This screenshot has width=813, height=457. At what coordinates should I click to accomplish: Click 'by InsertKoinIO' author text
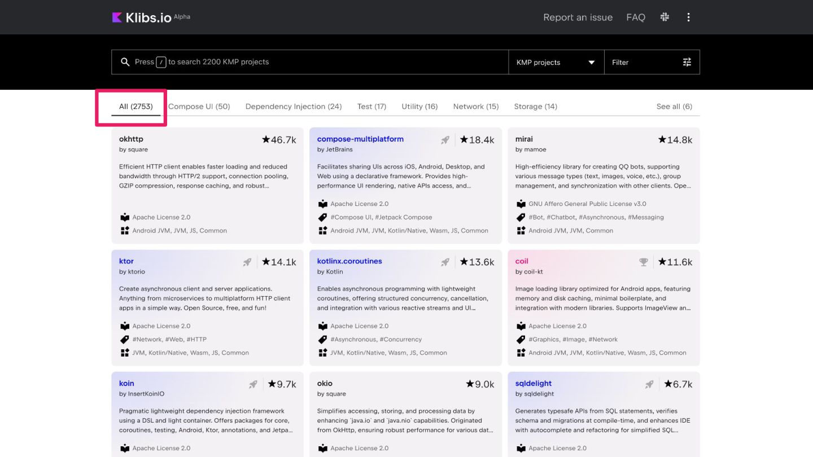click(x=142, y=394)
